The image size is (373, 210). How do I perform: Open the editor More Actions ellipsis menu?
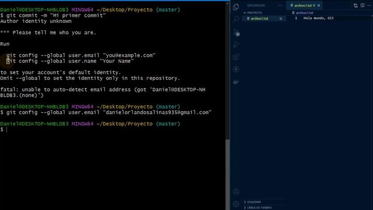[369, 5]
